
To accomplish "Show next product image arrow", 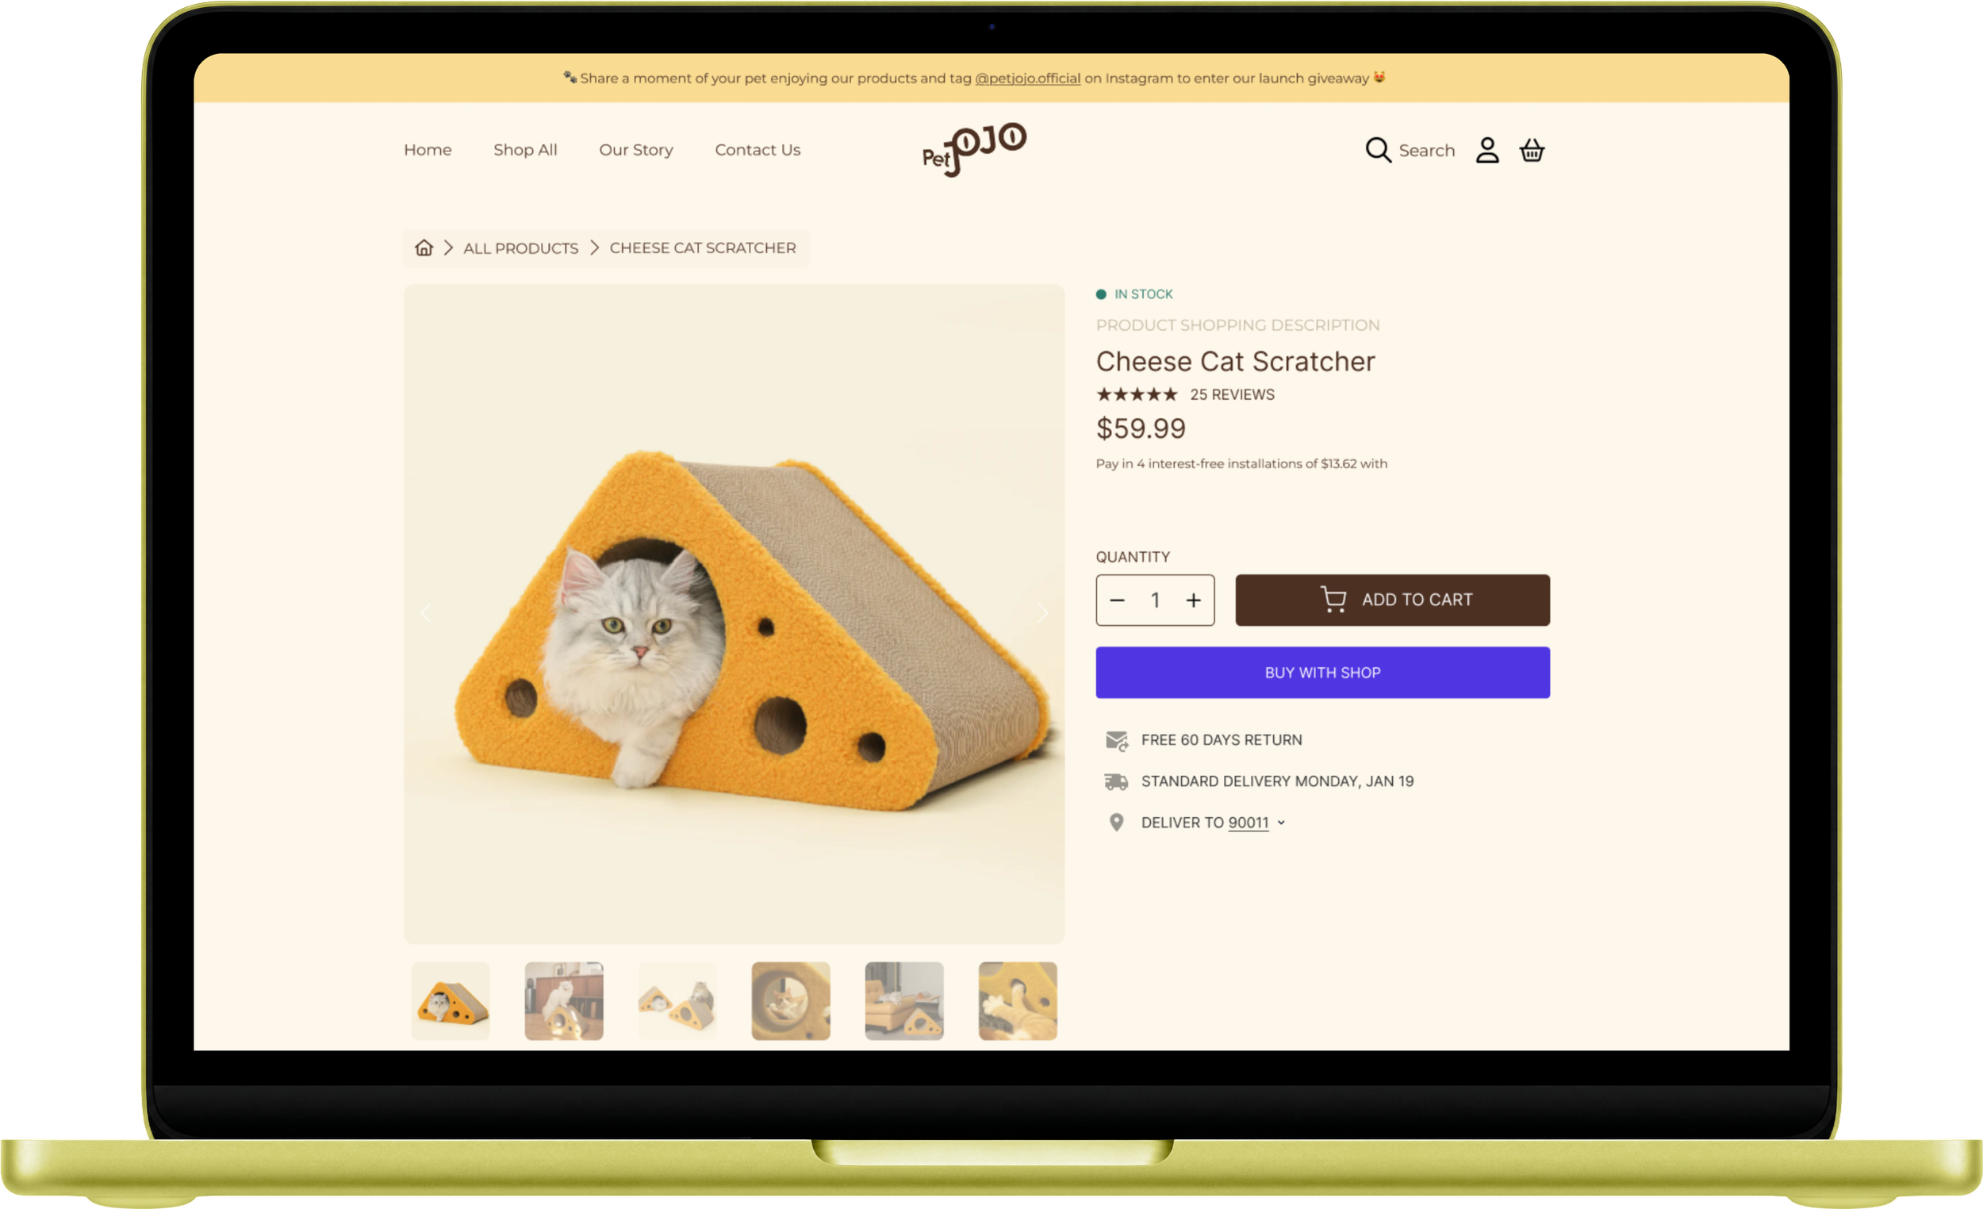I will [x=1042, y=613].
